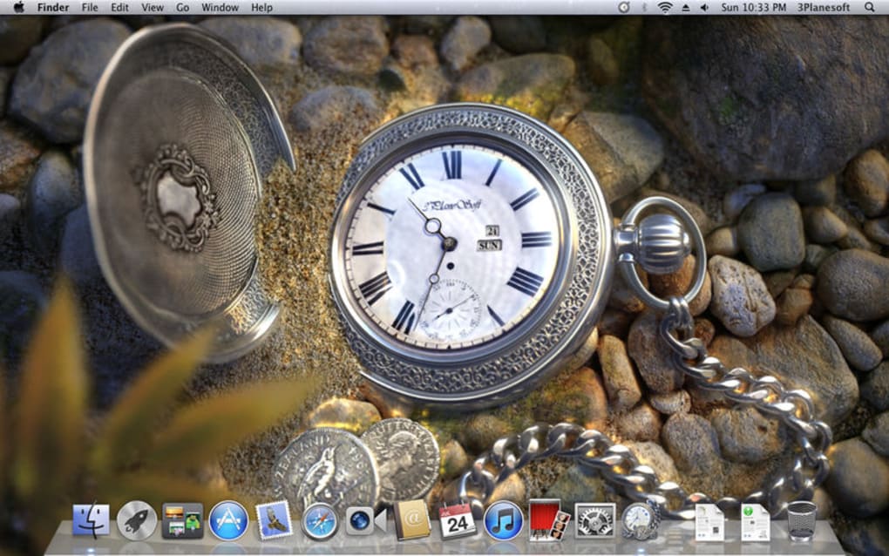Open Spotlight search

tap(868, 8)
